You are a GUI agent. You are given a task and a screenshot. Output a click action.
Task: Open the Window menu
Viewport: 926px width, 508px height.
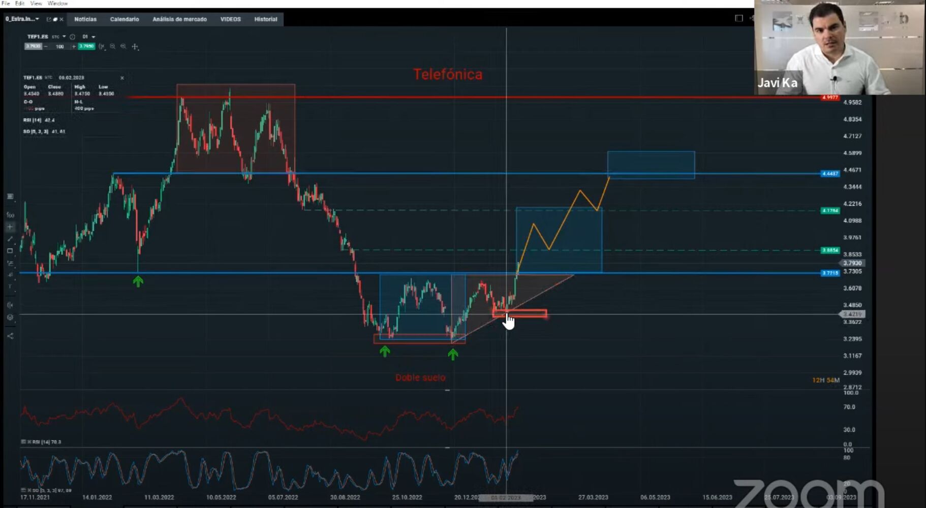57,3
